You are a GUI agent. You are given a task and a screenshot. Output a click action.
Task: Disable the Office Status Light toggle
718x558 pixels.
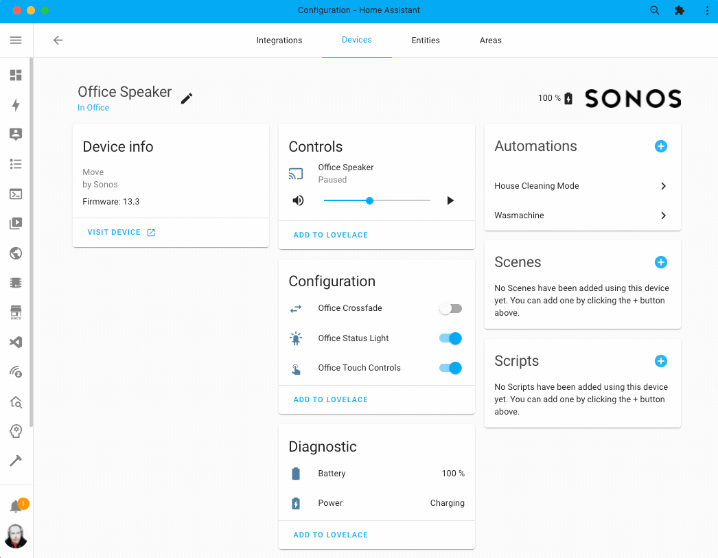click(x=450, y=338)
